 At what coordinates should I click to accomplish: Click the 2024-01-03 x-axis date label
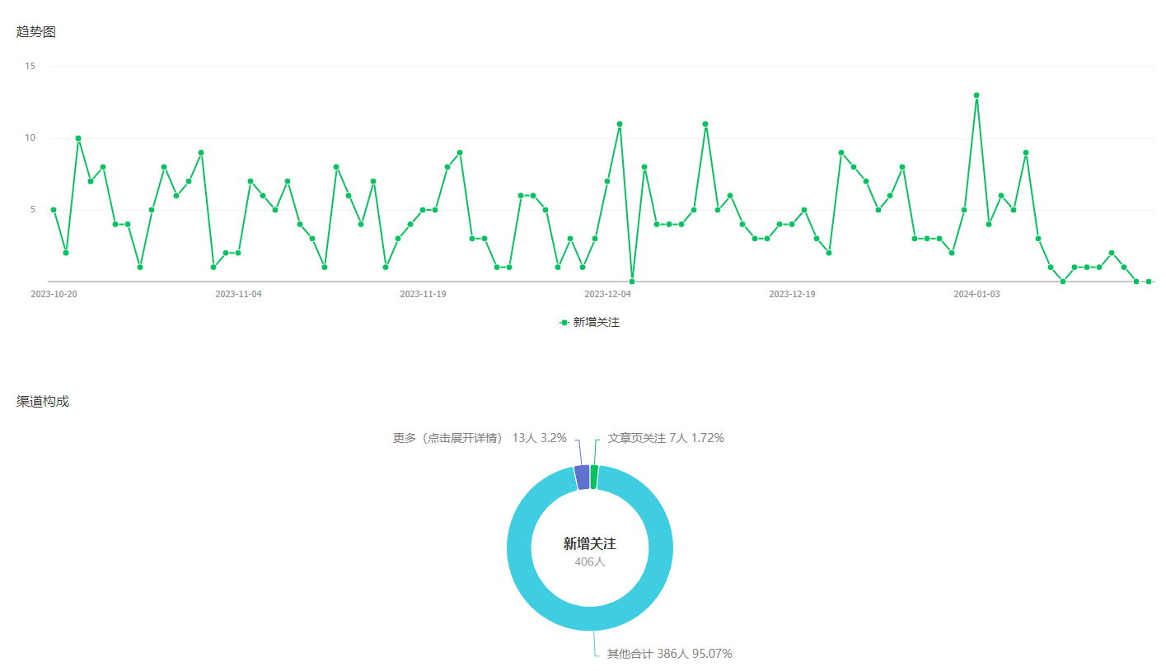[976, 294]
